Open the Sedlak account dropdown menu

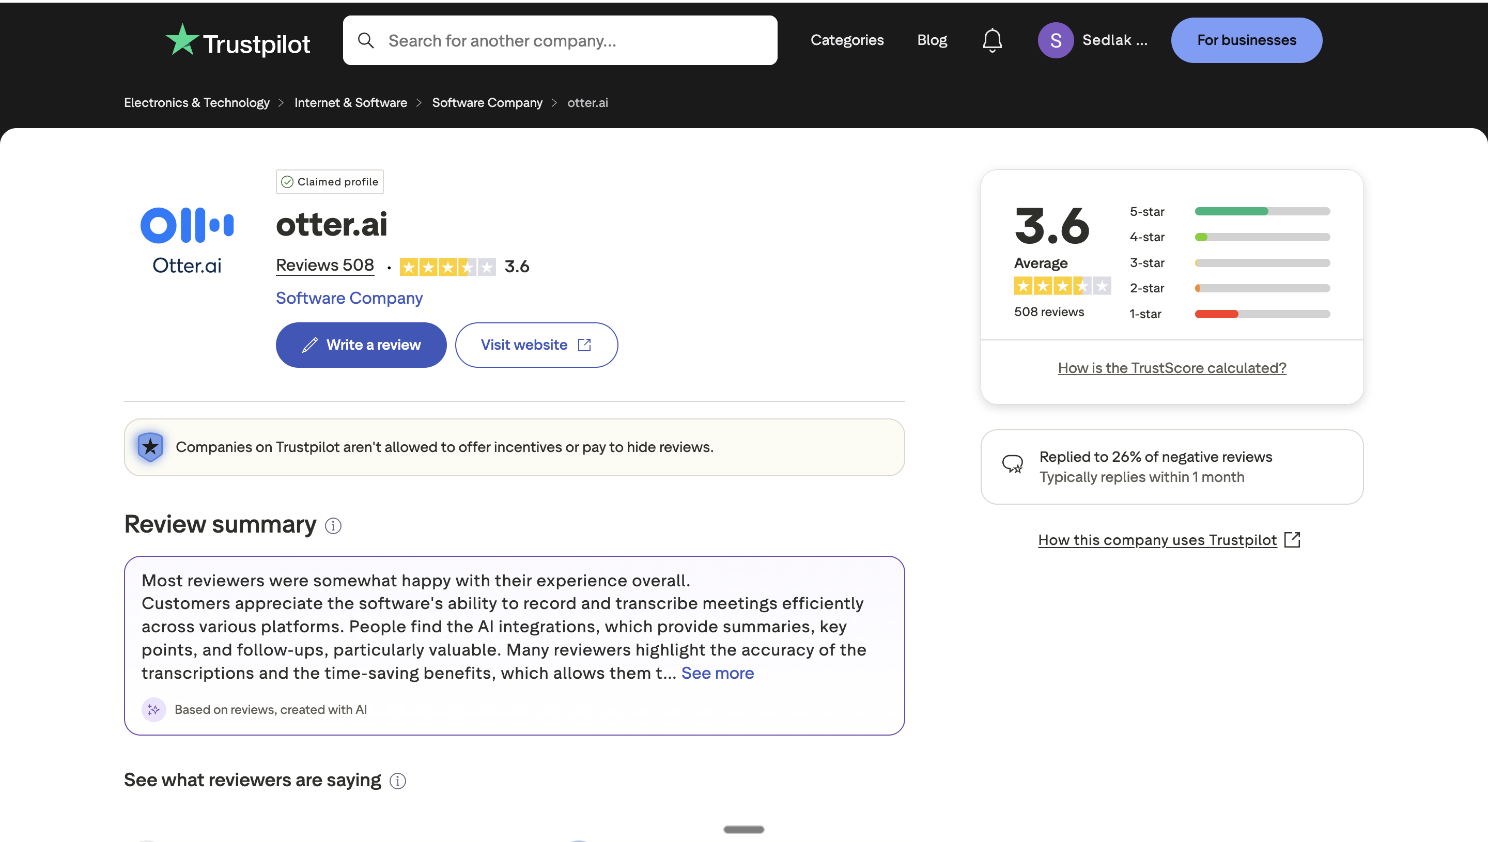[1114, 40]
